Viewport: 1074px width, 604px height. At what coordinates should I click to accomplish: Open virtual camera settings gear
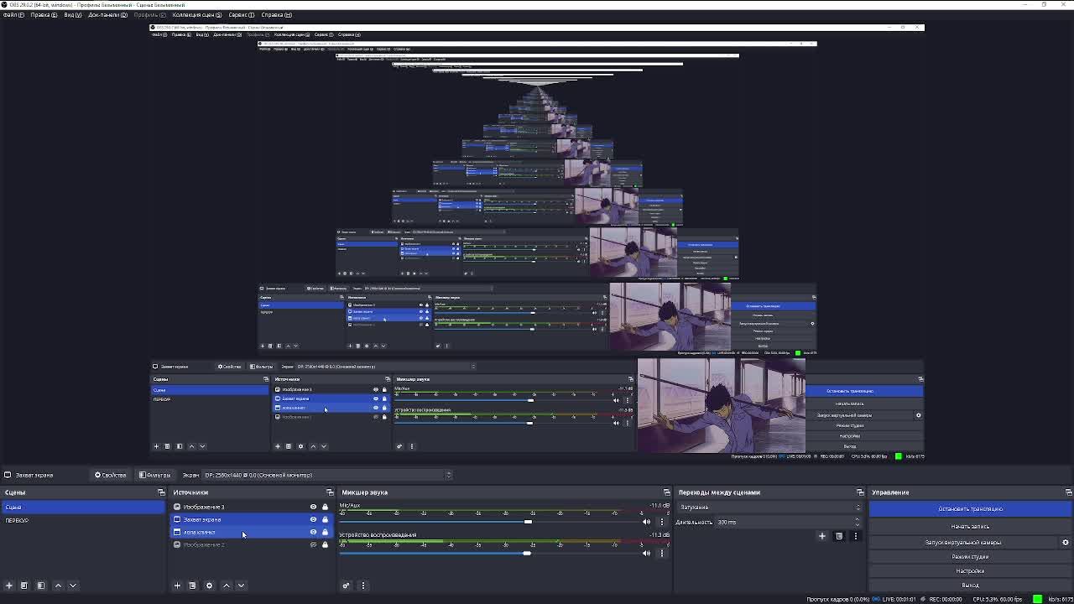tap(1066, 542)
